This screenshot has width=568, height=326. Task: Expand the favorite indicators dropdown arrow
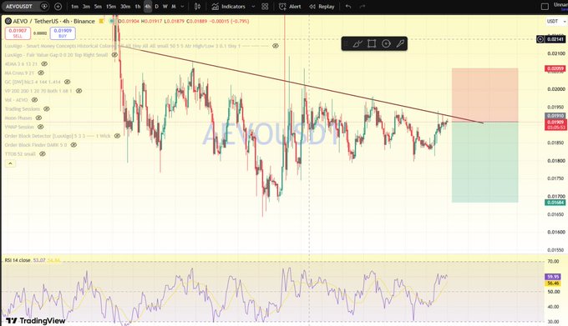click(253, 7)
